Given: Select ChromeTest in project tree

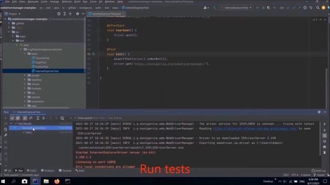Looking at the screenshot, I should click(x=42, y=58).
